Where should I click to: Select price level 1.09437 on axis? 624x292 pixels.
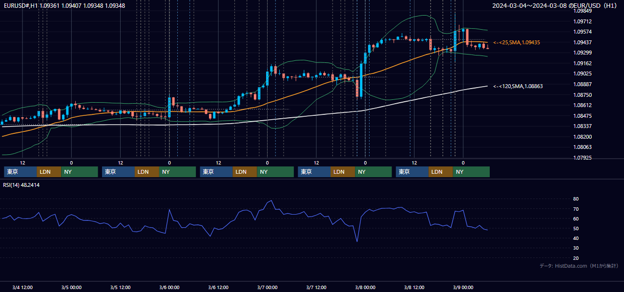point(583,42)
